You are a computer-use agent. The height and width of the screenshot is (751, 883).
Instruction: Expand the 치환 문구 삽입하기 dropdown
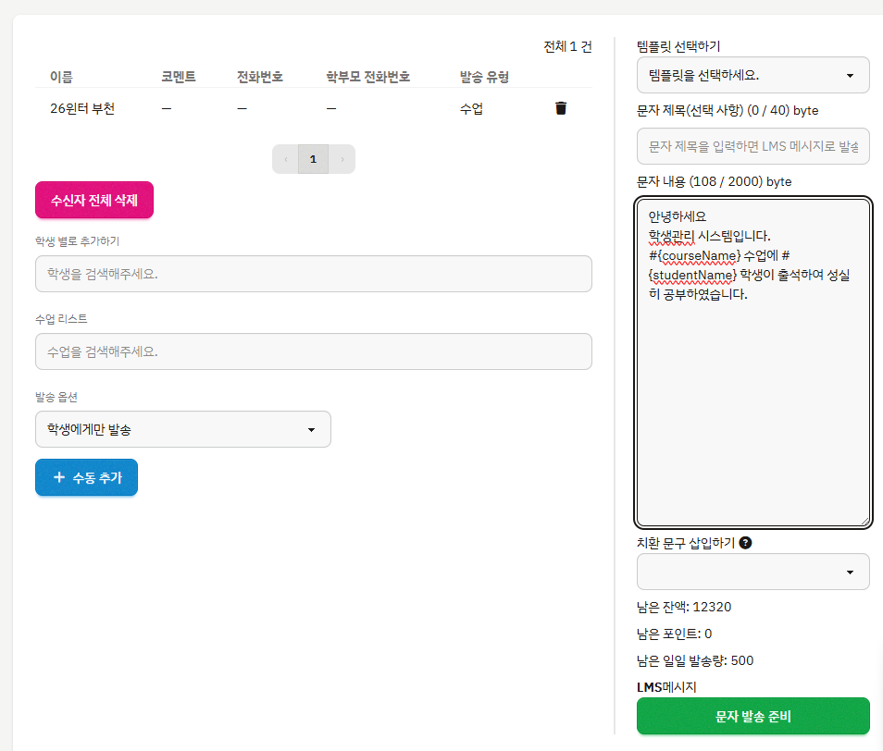pyautogui.click(x=752, y=572)
